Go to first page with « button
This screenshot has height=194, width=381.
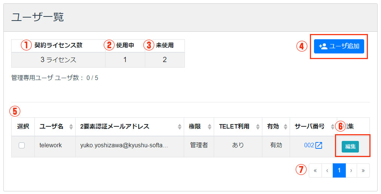point(315,170)
